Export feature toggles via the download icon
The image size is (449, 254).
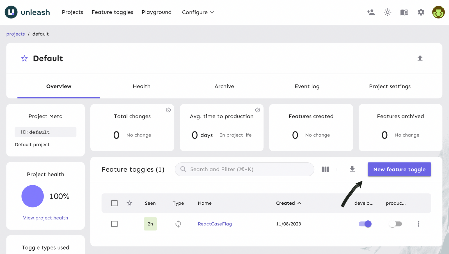352,169
